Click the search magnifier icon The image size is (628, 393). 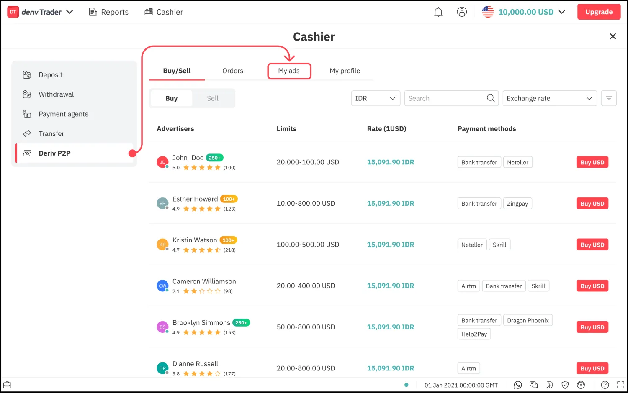point(491,98)
